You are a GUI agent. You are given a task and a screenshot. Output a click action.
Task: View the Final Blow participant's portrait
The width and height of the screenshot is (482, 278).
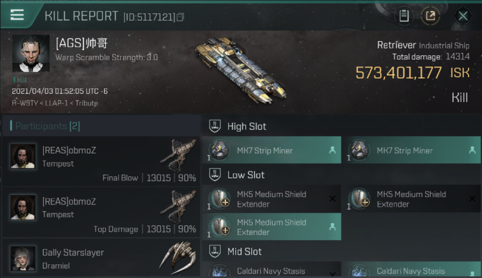(x=23, y=156)
